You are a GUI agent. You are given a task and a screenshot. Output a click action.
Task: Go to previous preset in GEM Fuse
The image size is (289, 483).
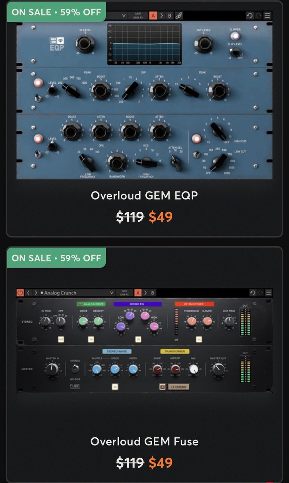point(29,293)
